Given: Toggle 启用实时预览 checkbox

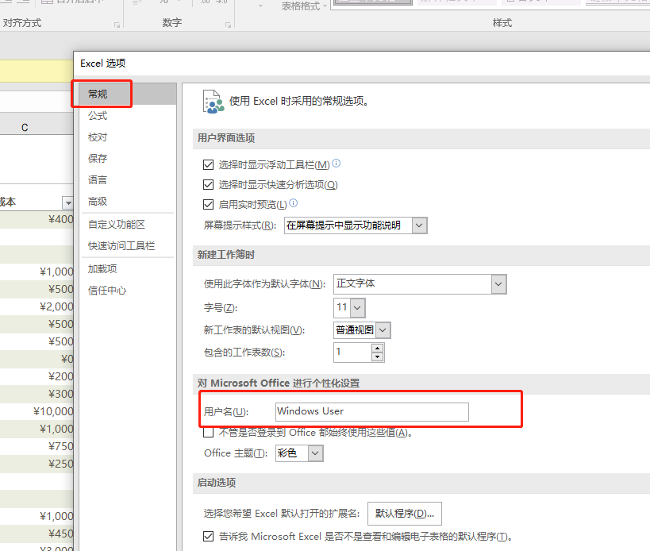Looking at the screenshot, I should (208, 204).
